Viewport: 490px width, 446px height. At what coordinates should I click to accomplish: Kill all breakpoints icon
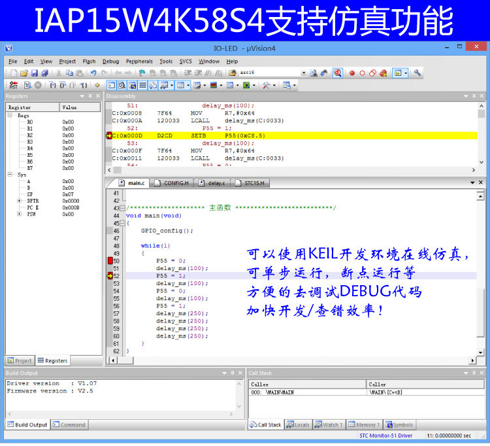point(383,73)
